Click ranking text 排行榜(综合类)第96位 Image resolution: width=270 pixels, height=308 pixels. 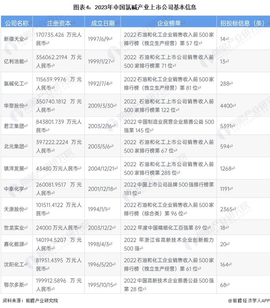(x=154, y=213)
